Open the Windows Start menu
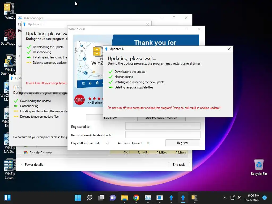Viewport: 272px width, 204px height. pos(78,198)
